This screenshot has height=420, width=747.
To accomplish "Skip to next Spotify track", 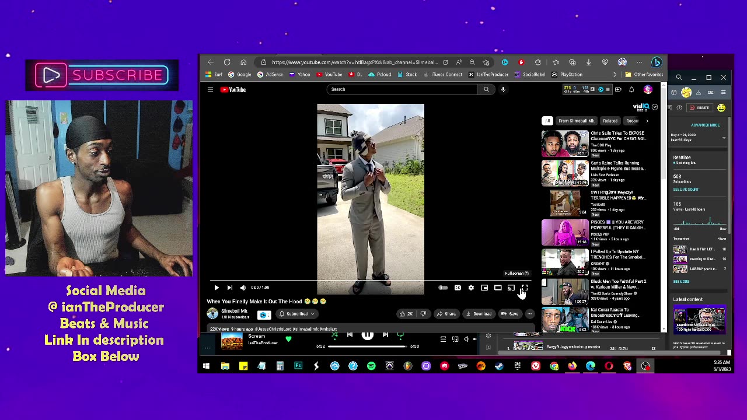I will (x=385, y=335).
